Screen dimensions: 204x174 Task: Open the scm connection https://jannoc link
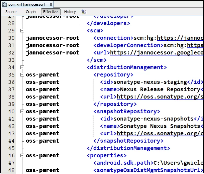coord(180,38)
